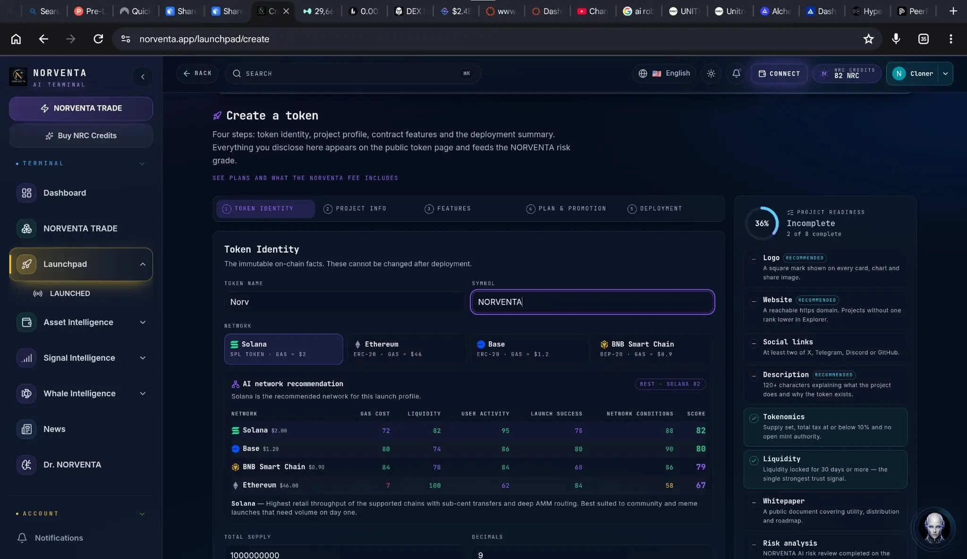
Task: Click the Decimals input field
Action: tap(592, 553)
